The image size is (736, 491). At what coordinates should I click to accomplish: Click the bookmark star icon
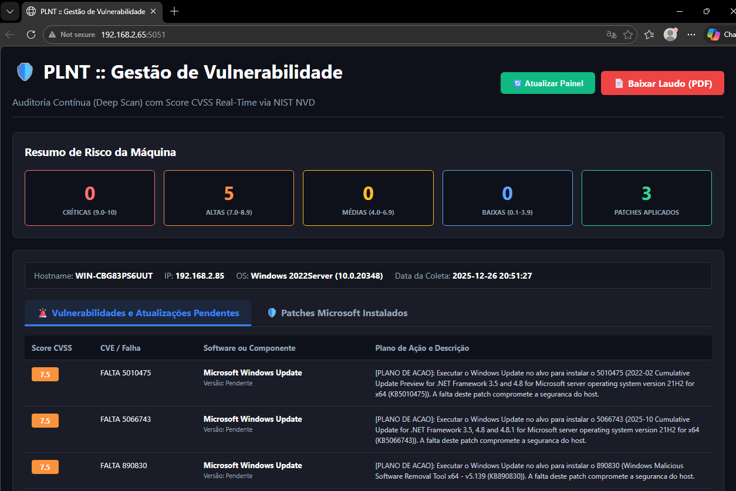(x=628, y=35)
